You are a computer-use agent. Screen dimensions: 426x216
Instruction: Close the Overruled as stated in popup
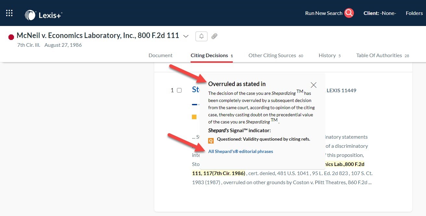313,85
